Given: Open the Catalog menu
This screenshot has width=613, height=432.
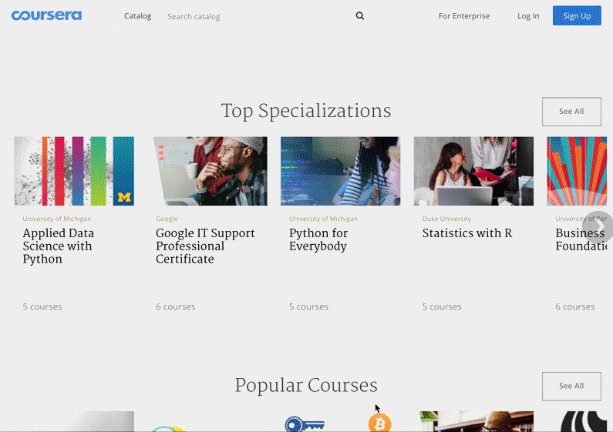Looking at the screenshot, I should [x=137, y=16].
